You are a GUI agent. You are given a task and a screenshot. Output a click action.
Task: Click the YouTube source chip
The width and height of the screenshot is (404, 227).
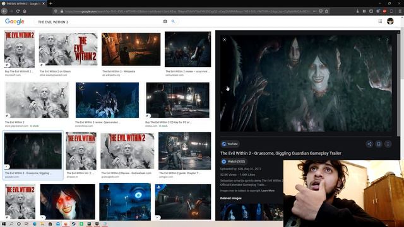pos(230,144)
